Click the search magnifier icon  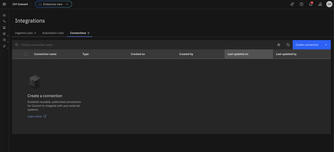pyautogui.click(x=17, y=45)
